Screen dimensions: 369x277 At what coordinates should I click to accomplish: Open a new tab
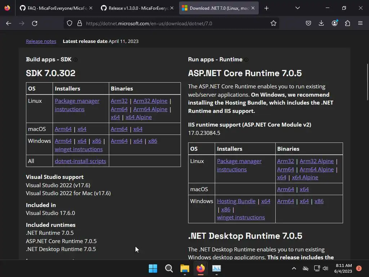click(x=266, y=8)
